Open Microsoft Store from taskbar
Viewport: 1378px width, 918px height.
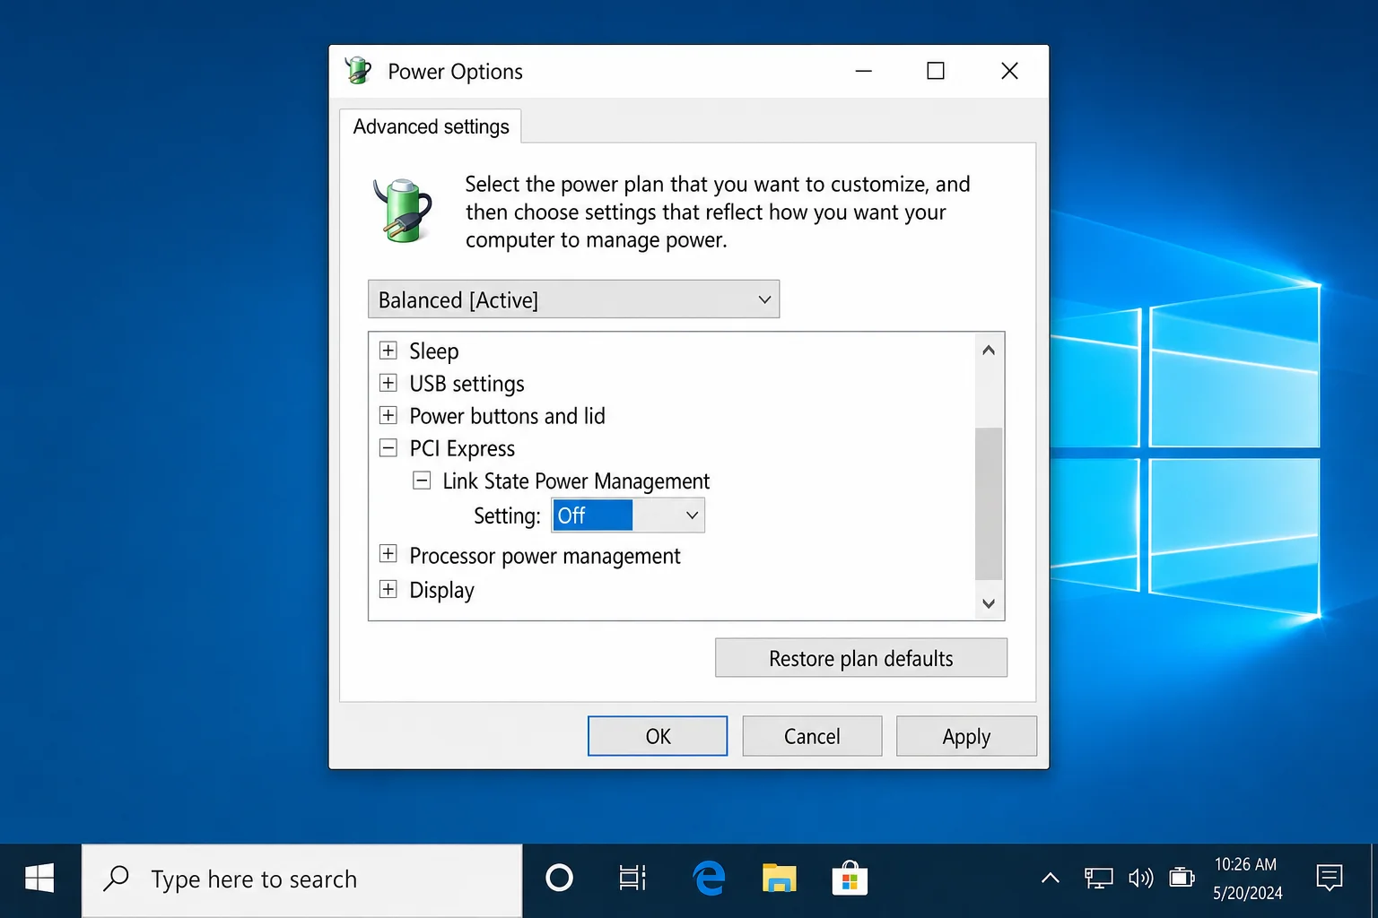[849, 879]
